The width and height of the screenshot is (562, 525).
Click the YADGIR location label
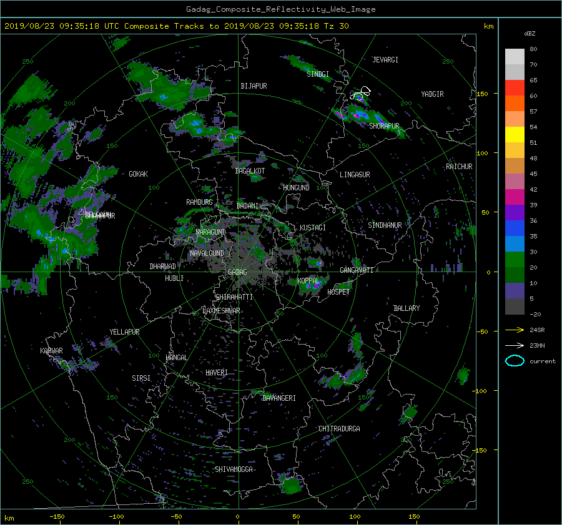(x=432, y=94)
